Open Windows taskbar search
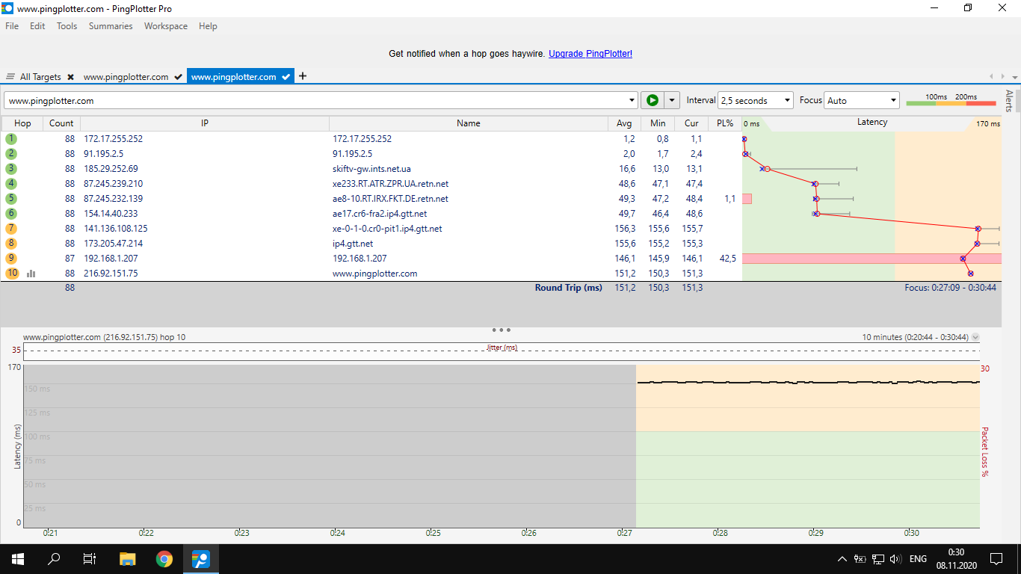The height and width of the screenshot is (574, 1021). [54, 558]
